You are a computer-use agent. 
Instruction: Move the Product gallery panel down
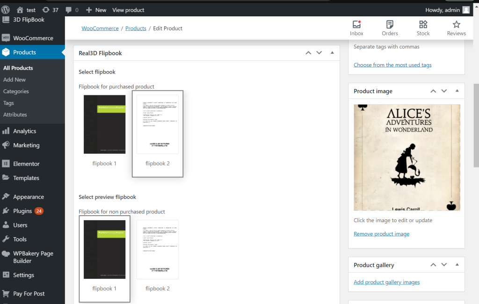[x=444, y=265]
